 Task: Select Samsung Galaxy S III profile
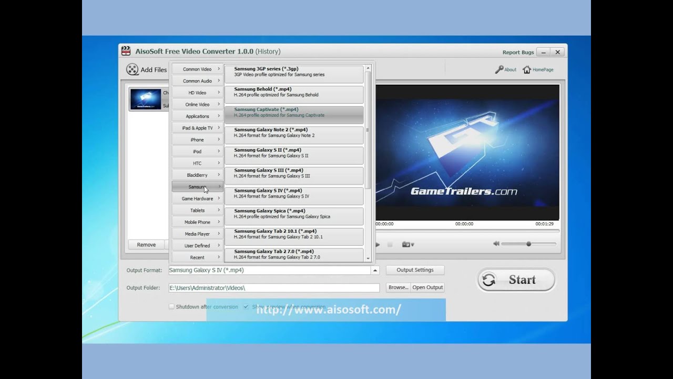pyautogui.click(x=293, y=173)
